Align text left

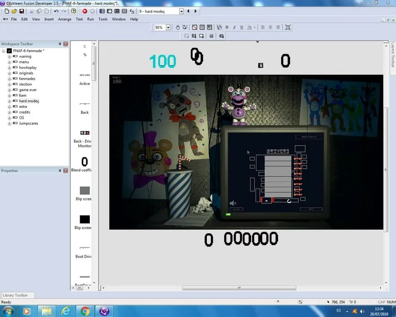[x=263, y=27]
